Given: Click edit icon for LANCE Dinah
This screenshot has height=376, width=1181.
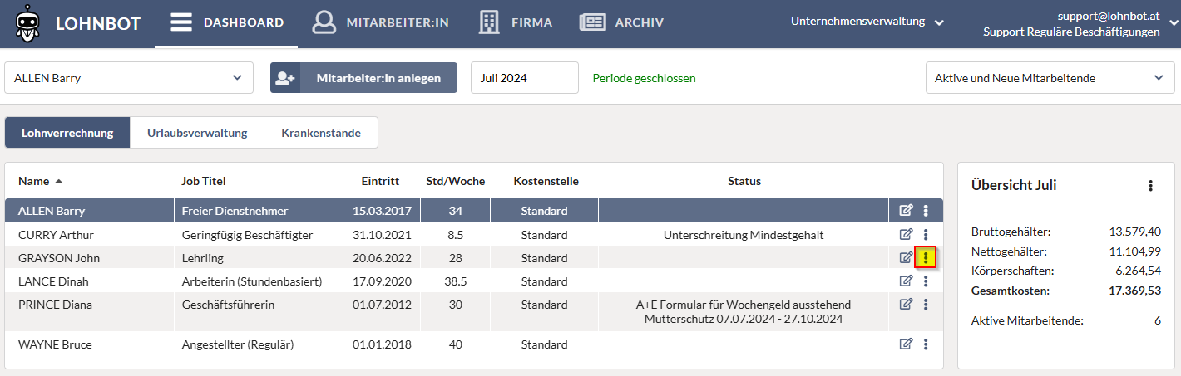Looking at the screenshot, I should point(906,281).
